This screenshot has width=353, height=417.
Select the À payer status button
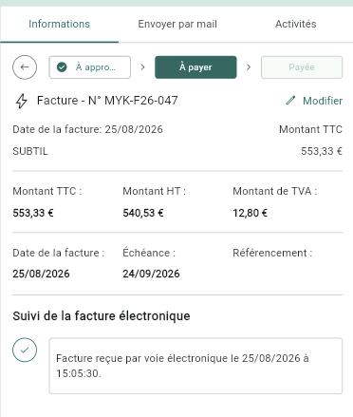click(x=195, y=67)
